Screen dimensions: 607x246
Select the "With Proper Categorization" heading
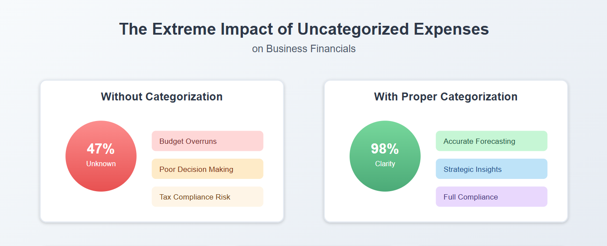pyautogui.click(x=445, y=96)
